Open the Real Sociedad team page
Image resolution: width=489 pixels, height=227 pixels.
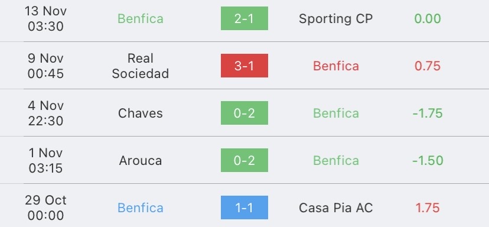coord(141,66)
